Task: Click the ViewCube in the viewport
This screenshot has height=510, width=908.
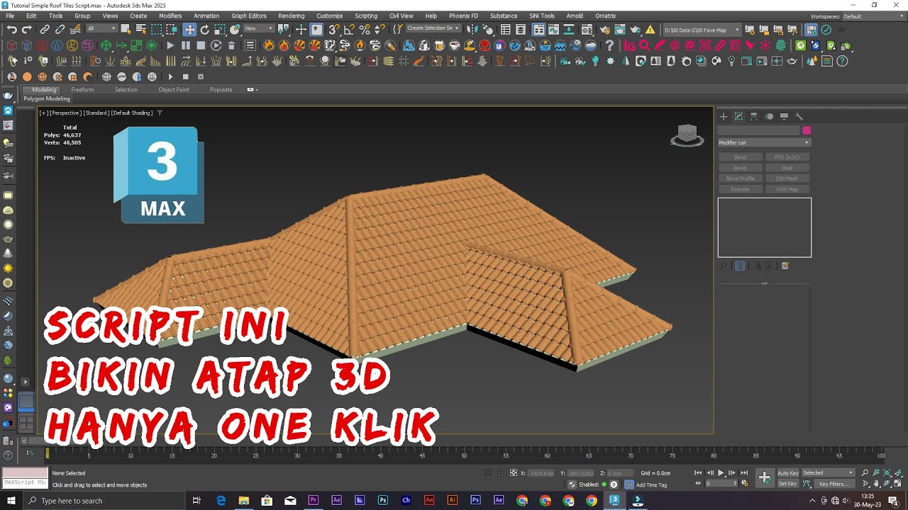Action: coord(687,135)
